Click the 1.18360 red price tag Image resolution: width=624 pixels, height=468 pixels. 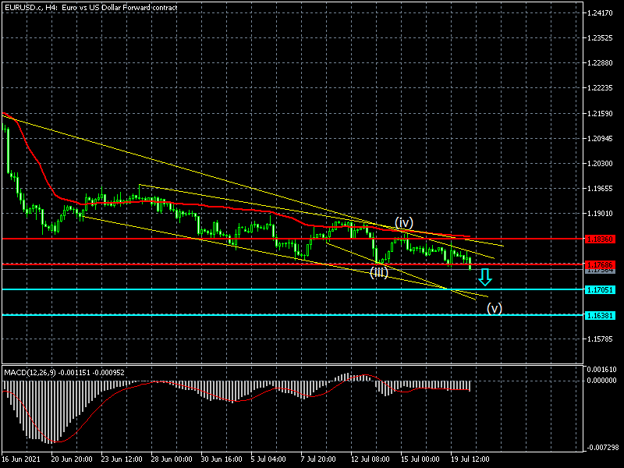(601, 239)
